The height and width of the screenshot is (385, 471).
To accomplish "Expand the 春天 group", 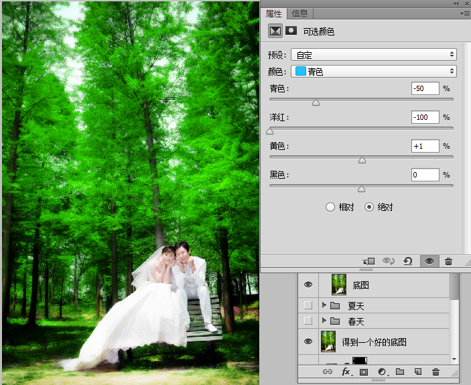I will (x=324, y=321).
